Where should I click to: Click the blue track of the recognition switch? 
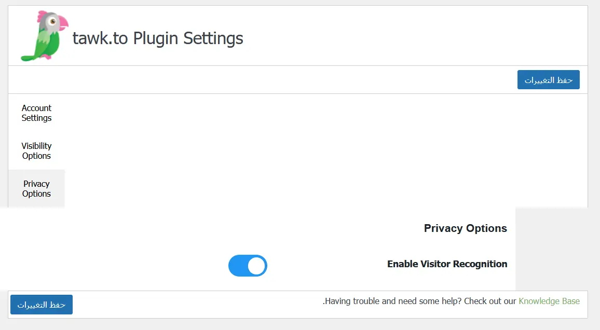(x=238, y=266)
